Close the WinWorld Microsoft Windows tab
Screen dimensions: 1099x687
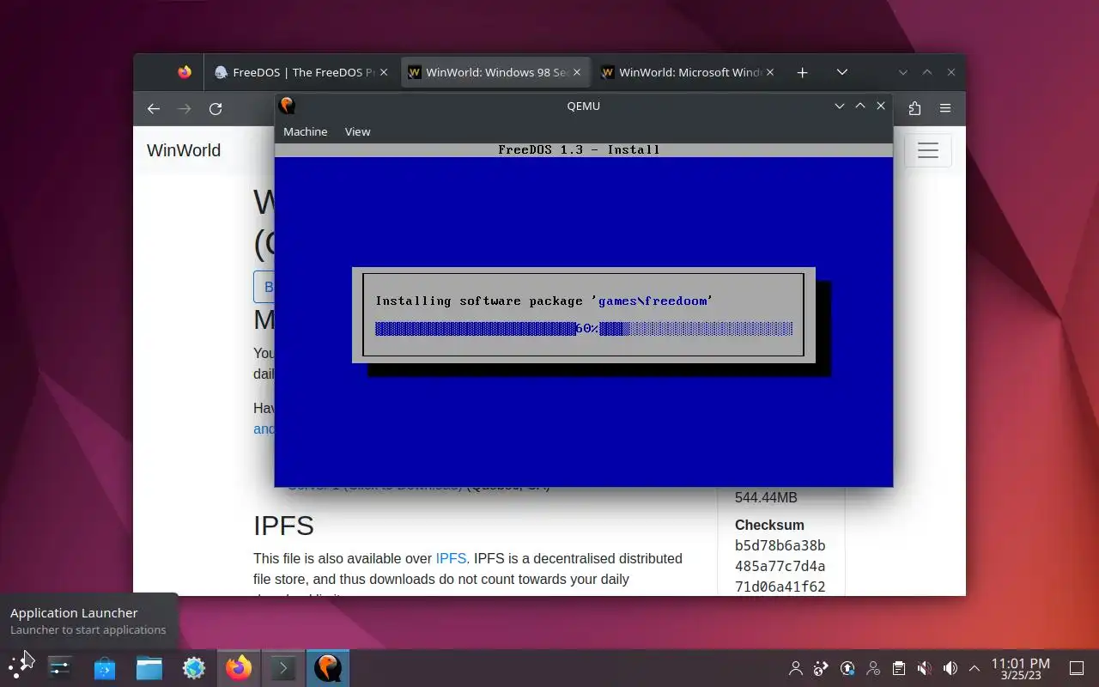770,72
